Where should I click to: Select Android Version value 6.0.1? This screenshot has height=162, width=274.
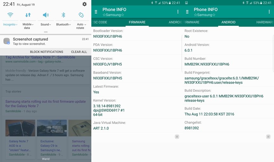188,50
